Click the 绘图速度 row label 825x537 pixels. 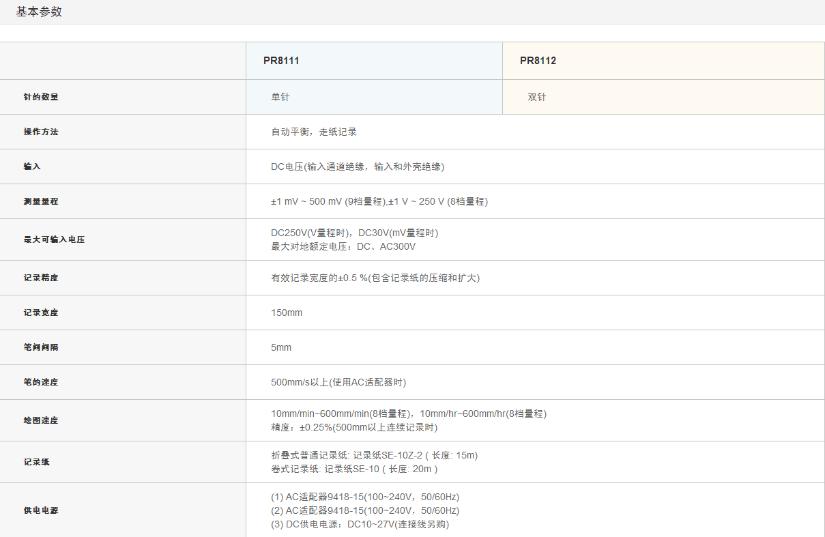pos(41,420)
